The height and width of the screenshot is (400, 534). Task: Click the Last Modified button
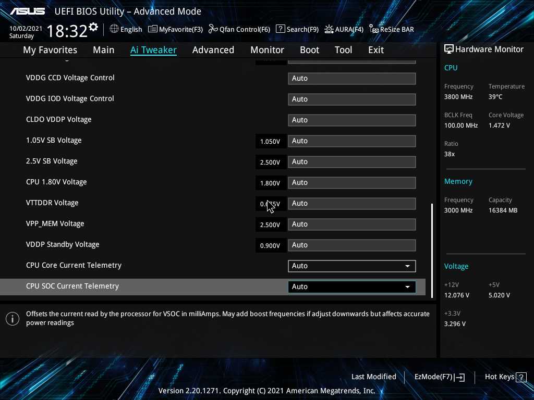pyautogui.click(x=373, y=377)
